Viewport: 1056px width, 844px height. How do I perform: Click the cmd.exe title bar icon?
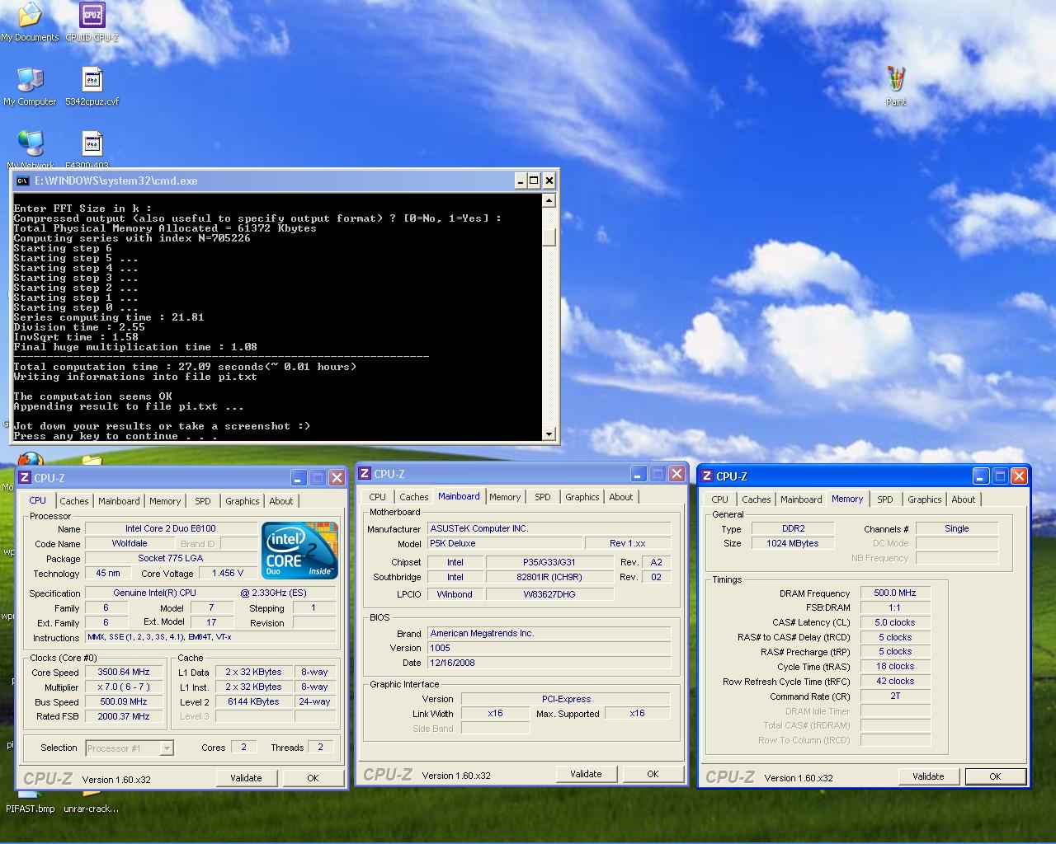point(22,181)
